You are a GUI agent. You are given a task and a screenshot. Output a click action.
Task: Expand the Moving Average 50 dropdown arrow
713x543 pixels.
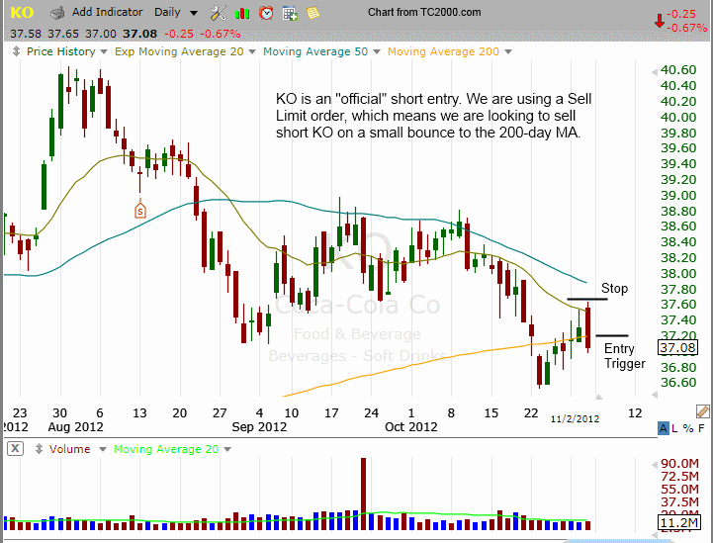pos(377,51)
